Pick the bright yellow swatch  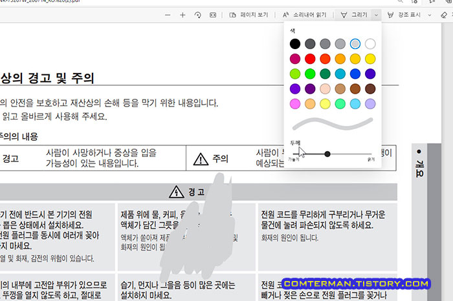(x=370, y=59)
